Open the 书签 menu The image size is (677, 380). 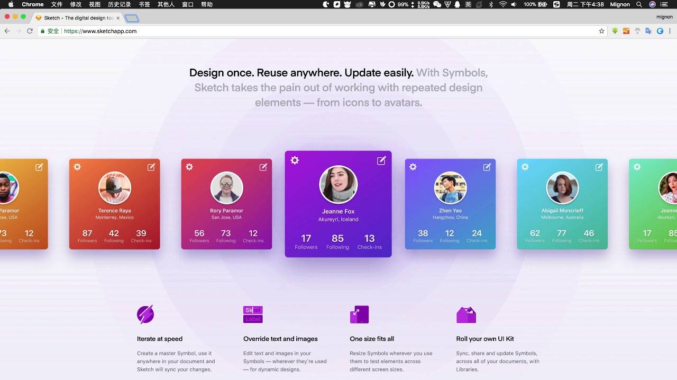(x=144, y=4)
